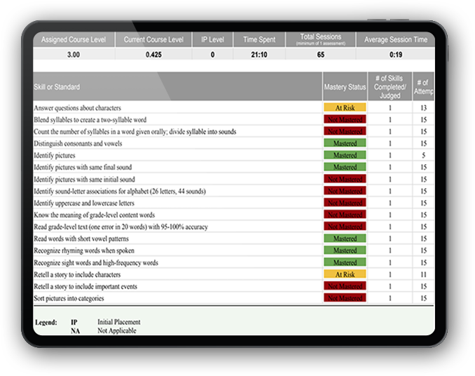Viewport: 475px width, 376px height.
Task: Click the 21:10 time spent value
Action: point(259,55)
